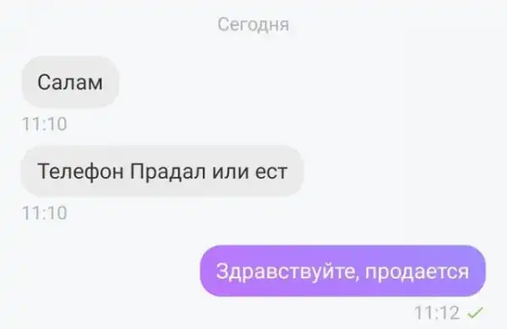Click the word Здравствуйте in the purple bubble
507x329 pixels.
[286, 271]
